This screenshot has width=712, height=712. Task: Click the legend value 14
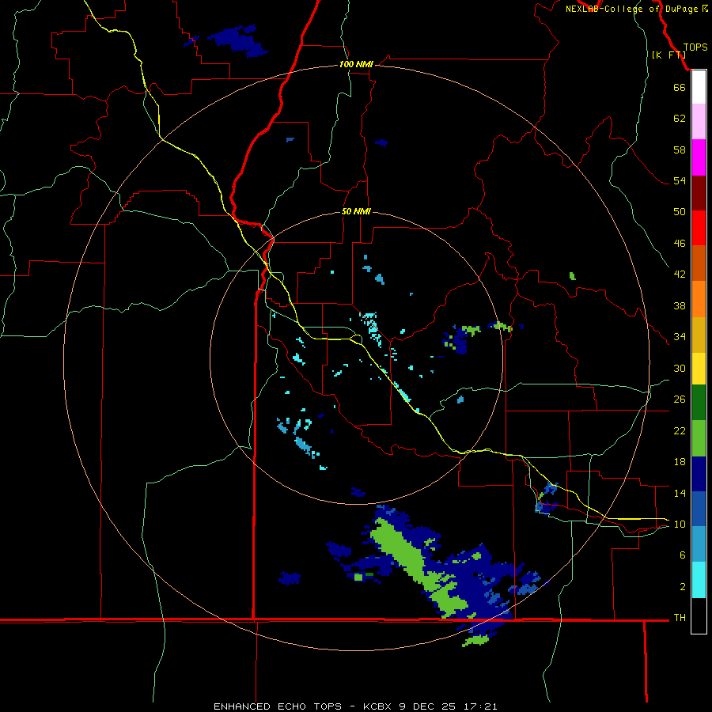click(680, 493)
